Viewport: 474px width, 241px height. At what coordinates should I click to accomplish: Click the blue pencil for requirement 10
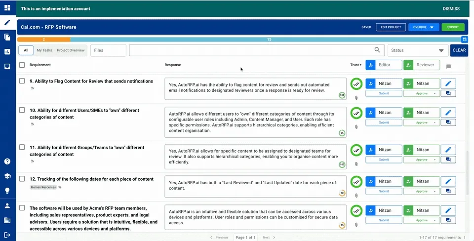click(x=448, y=113)
